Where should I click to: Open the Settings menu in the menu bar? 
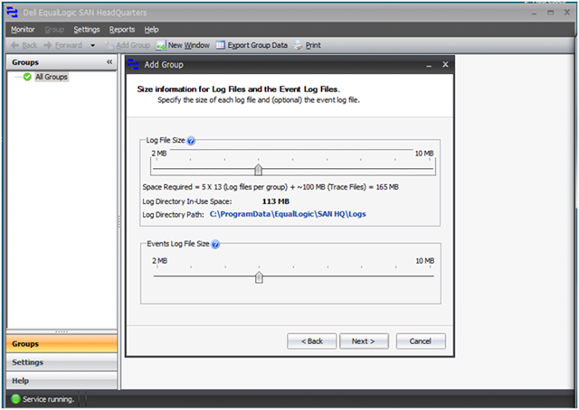point(87,30)
